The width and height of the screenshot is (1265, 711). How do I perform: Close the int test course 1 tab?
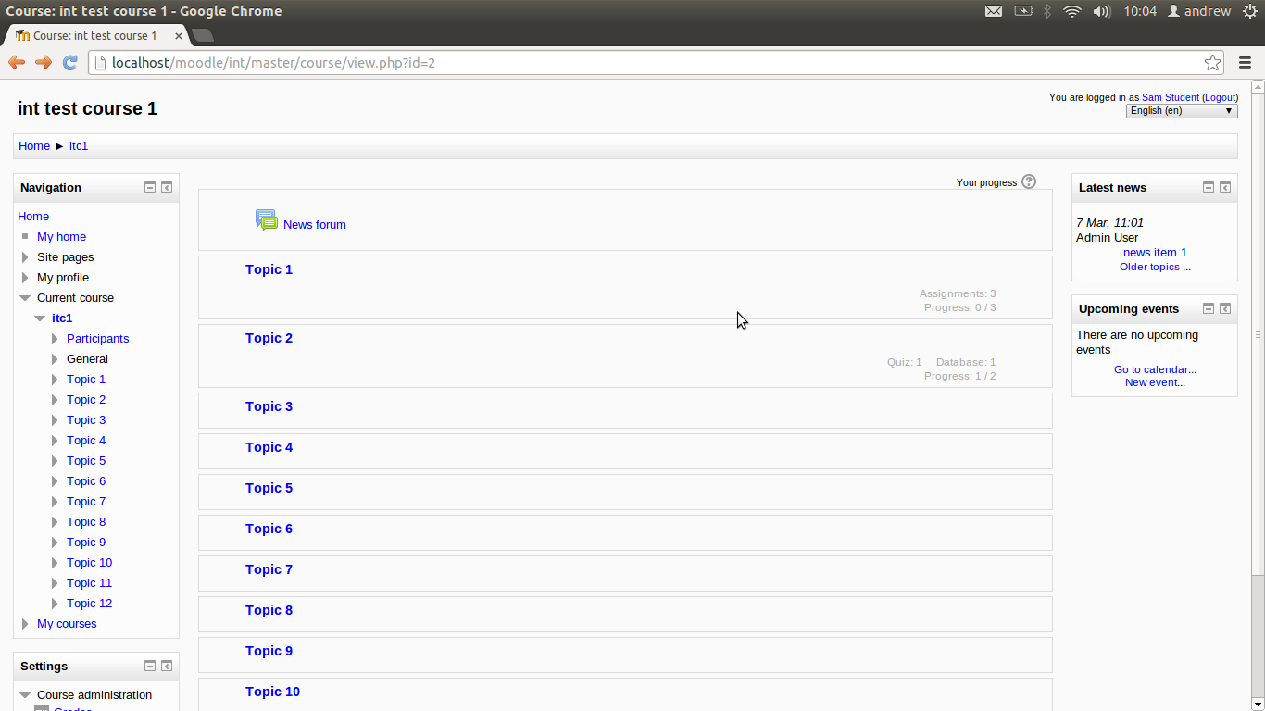click(179, 35)
